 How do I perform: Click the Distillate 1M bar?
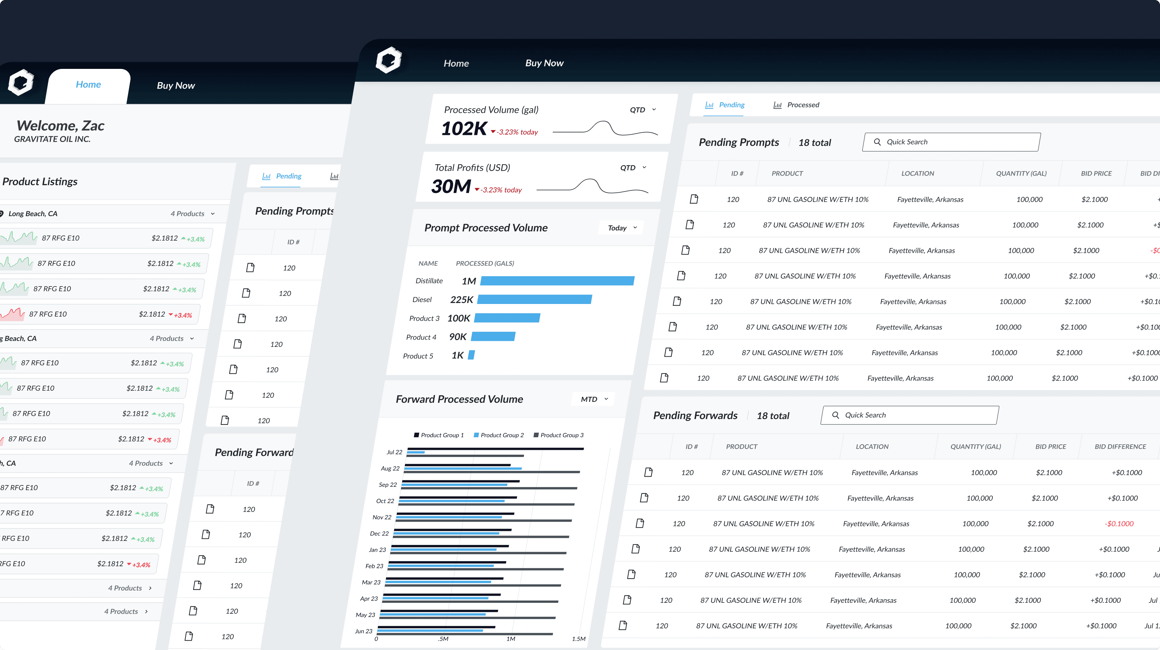pos(557,281)
